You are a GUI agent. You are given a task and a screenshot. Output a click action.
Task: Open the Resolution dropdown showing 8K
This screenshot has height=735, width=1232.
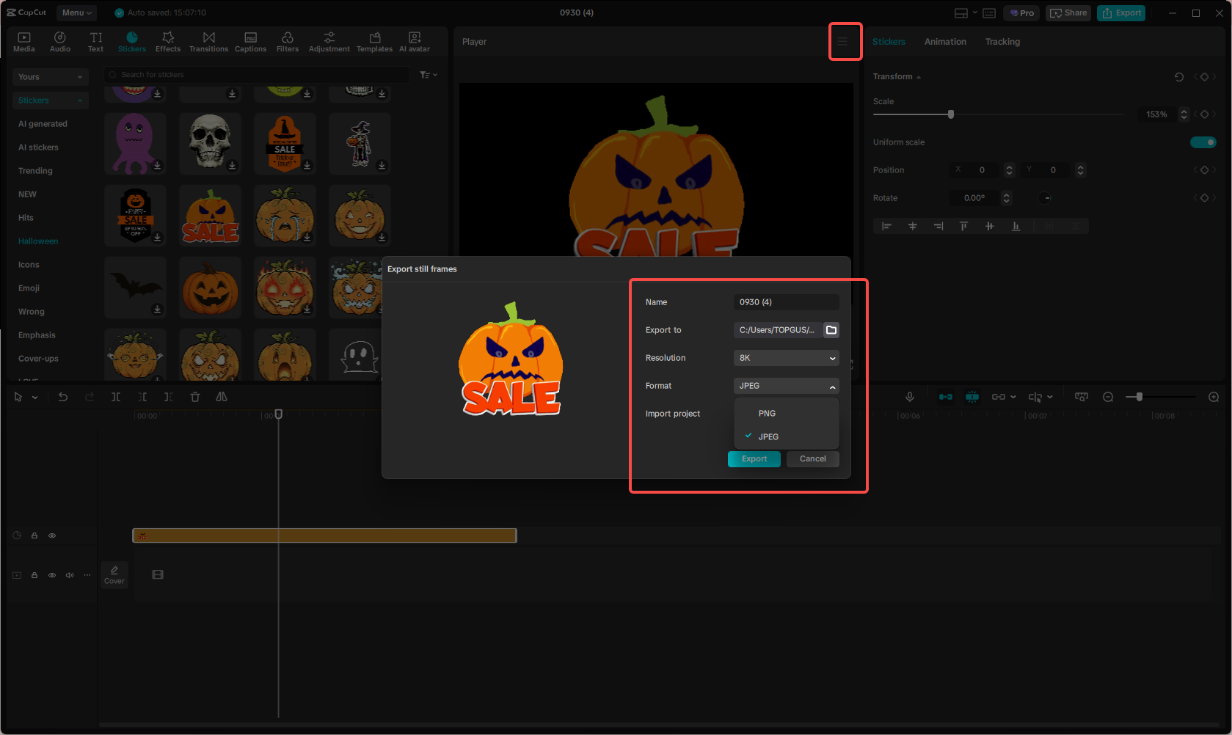point(787,358)
